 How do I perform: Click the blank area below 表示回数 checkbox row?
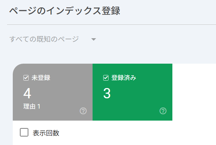(106, 141)
